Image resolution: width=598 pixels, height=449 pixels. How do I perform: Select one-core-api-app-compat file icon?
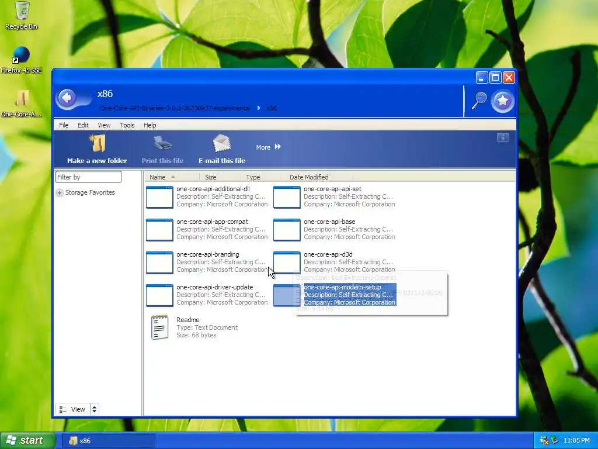click(x=159, y=230)
